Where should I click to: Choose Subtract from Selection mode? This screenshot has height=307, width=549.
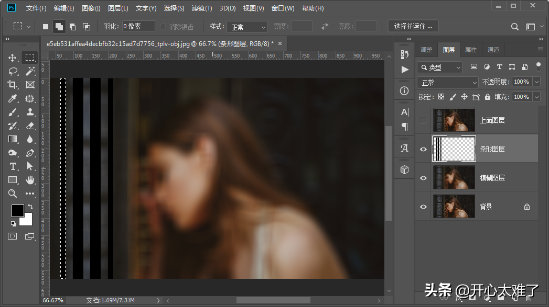(73, 27)
